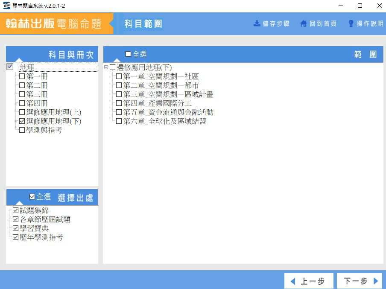The width and height of the screenshot is (386, 289).
Task: Click the left arrow icon on 上一步
Action: (292, 281)
